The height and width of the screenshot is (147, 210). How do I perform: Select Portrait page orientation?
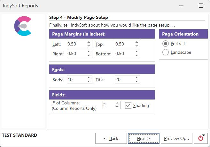pyautogui.click(x=166, y=44)
